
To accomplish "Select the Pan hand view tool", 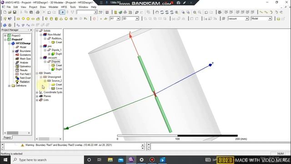I will pos(157,12).
